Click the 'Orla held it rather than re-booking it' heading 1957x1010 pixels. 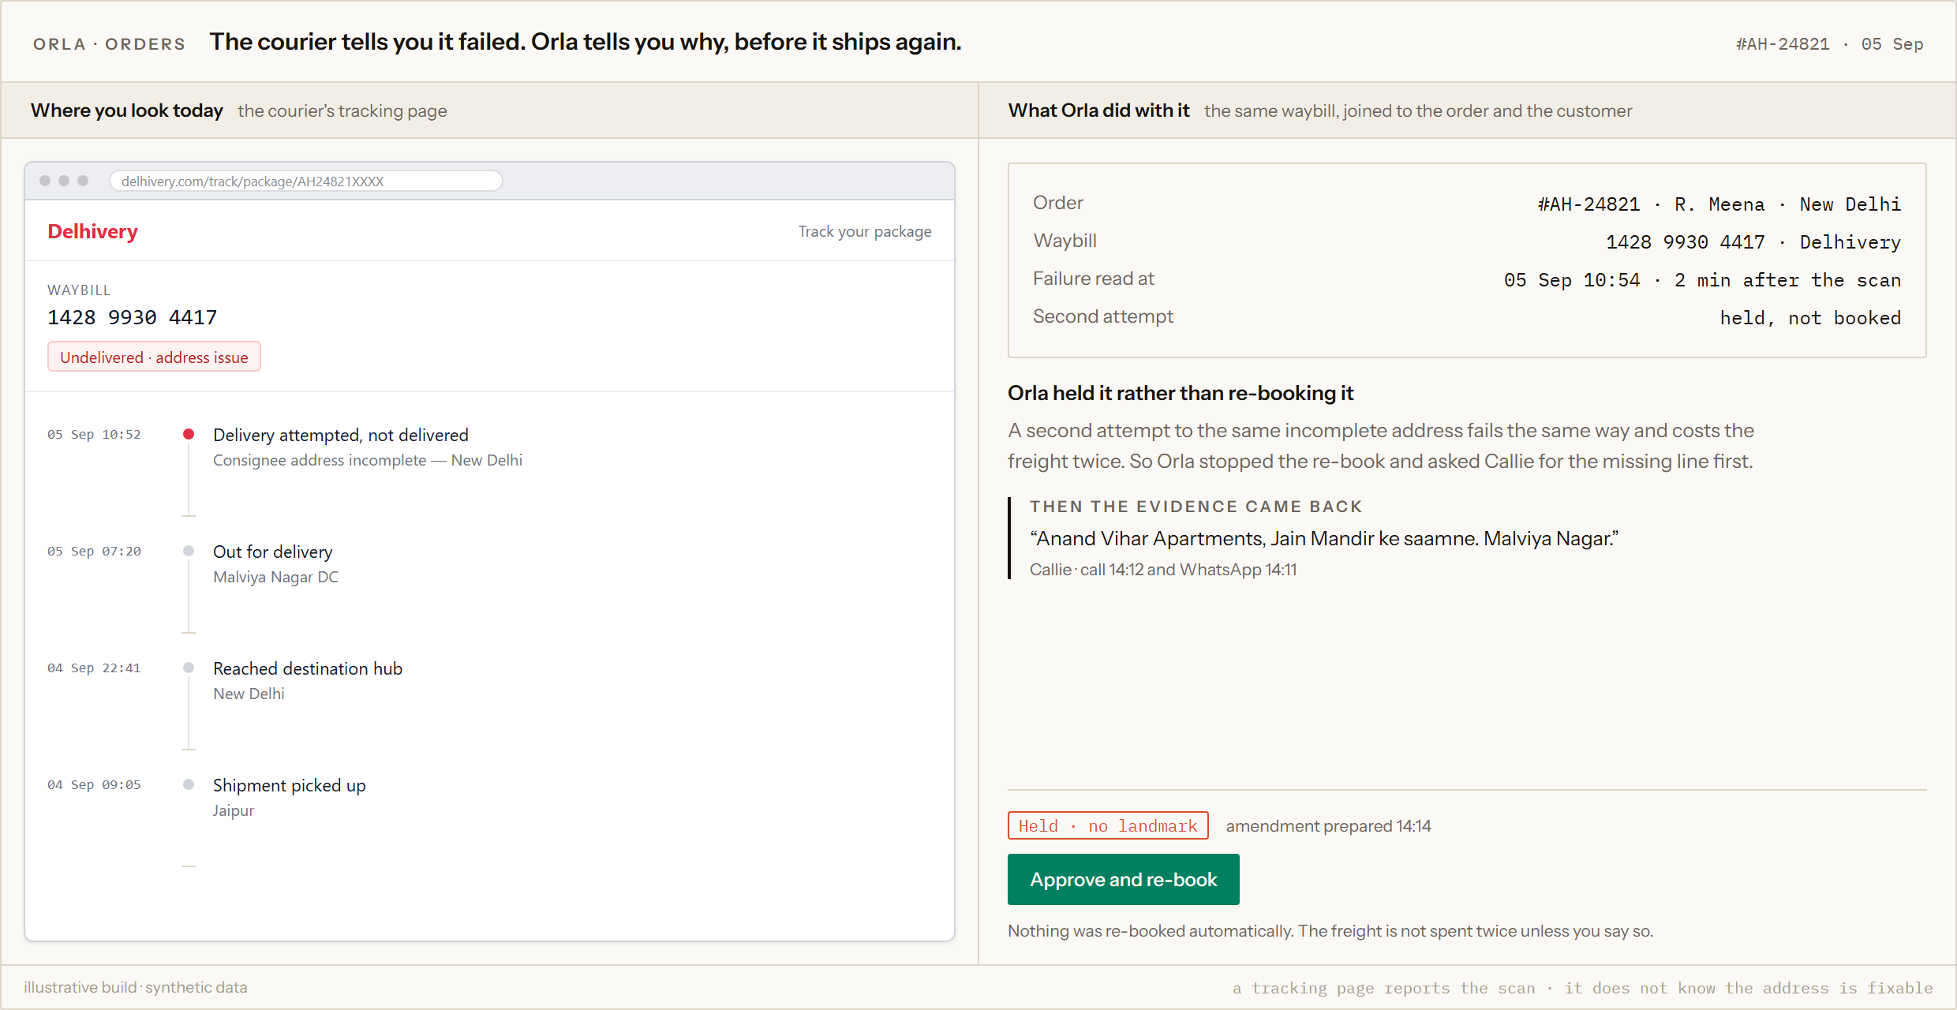1181,393
